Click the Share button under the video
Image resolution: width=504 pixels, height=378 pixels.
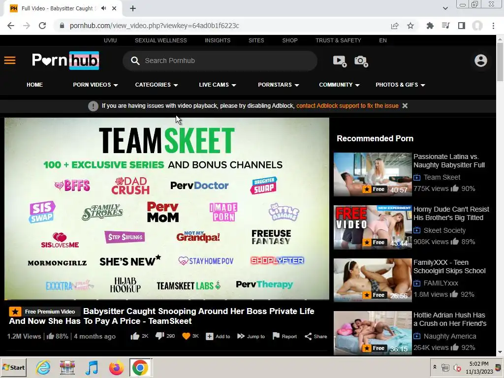tap(315, 337)
